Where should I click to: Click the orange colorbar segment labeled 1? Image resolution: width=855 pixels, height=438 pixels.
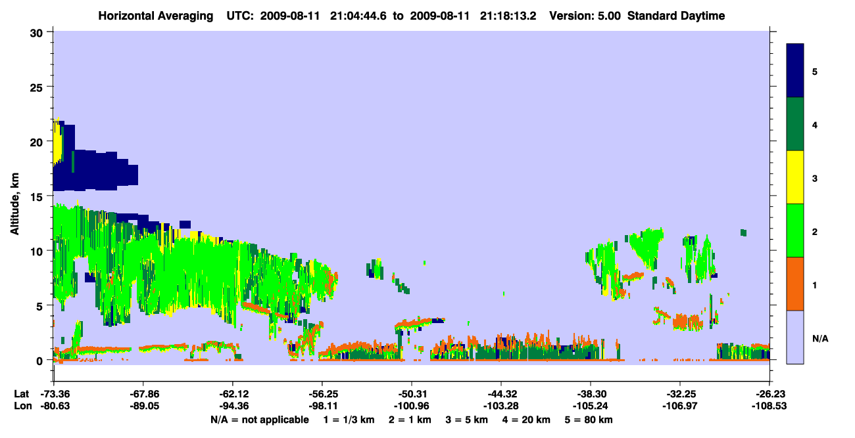(x=795, y=284)
